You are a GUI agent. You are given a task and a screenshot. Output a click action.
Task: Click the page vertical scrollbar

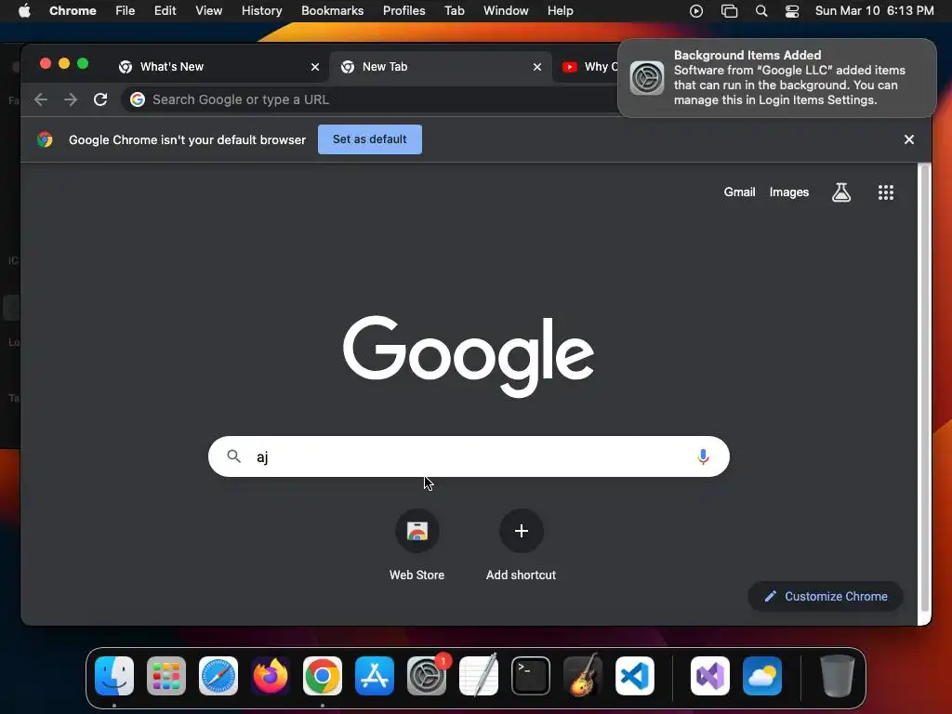coord(925,389)
